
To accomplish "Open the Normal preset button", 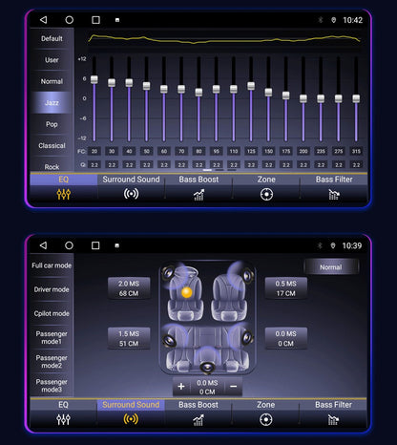I will click(x=331, y=267).
